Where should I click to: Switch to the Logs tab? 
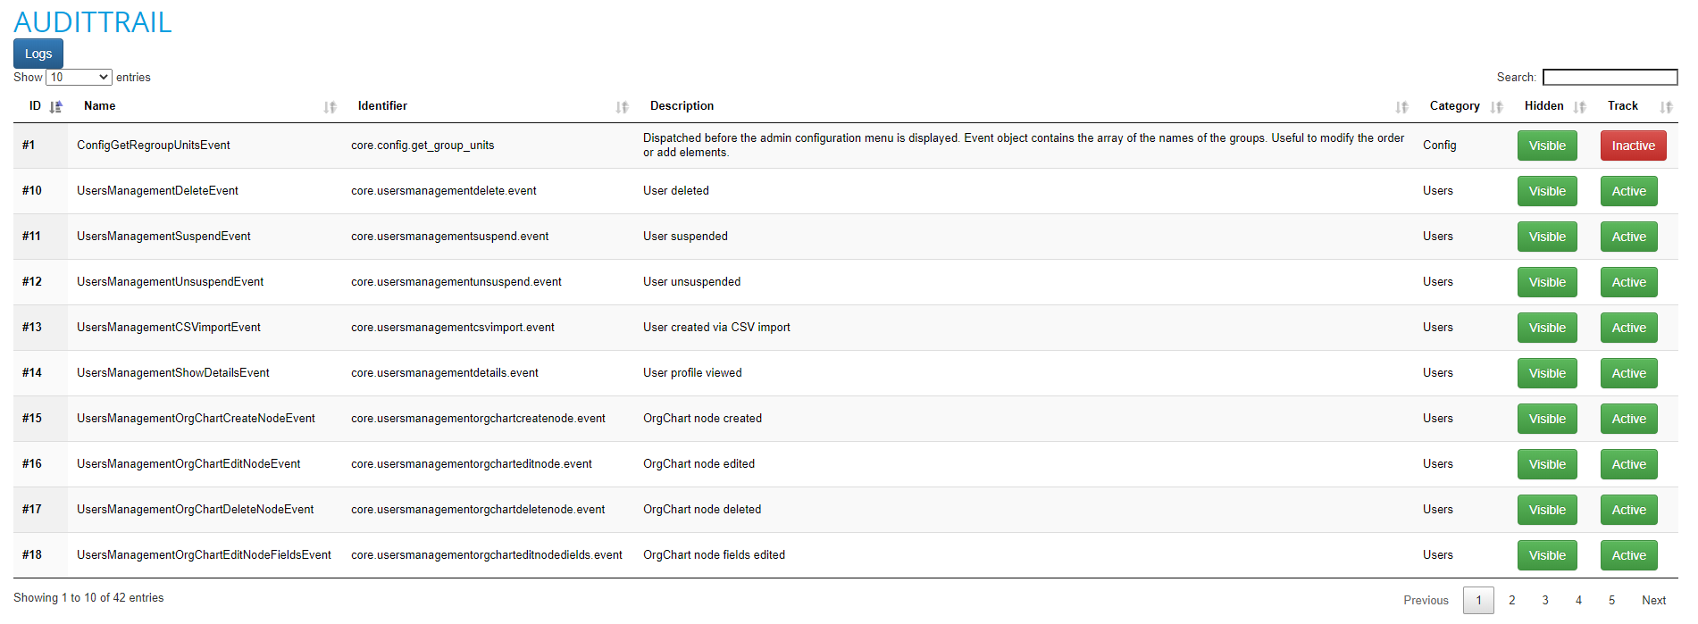pyautogui.click(x=38, y=53)
